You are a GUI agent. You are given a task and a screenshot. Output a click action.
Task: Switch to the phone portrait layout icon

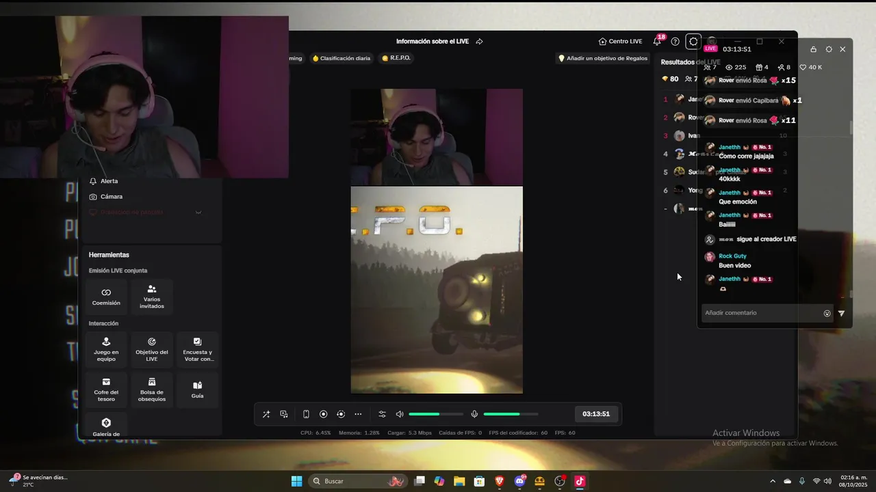point(306,414)
